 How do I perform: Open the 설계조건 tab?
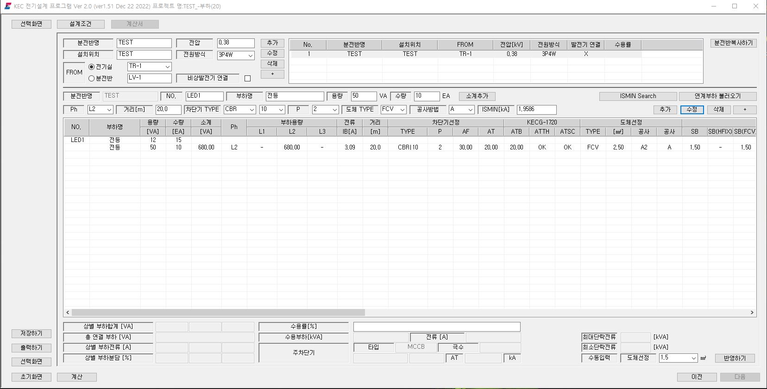pyautogui.click(x=81, y=24)
